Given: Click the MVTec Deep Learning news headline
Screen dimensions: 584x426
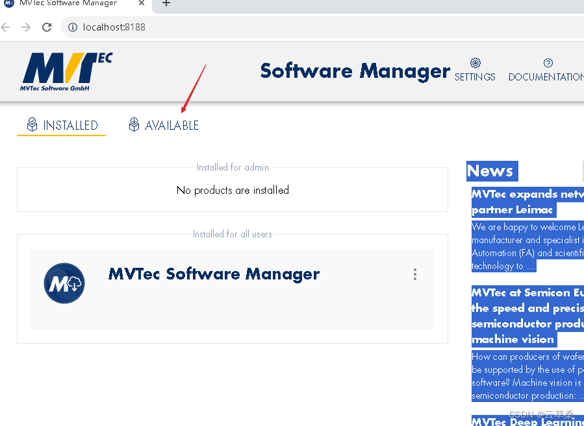Looking at the screenshot, I should tap(527, 421).
